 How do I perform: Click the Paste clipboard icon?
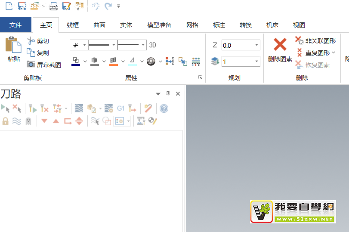pos(13,45)
